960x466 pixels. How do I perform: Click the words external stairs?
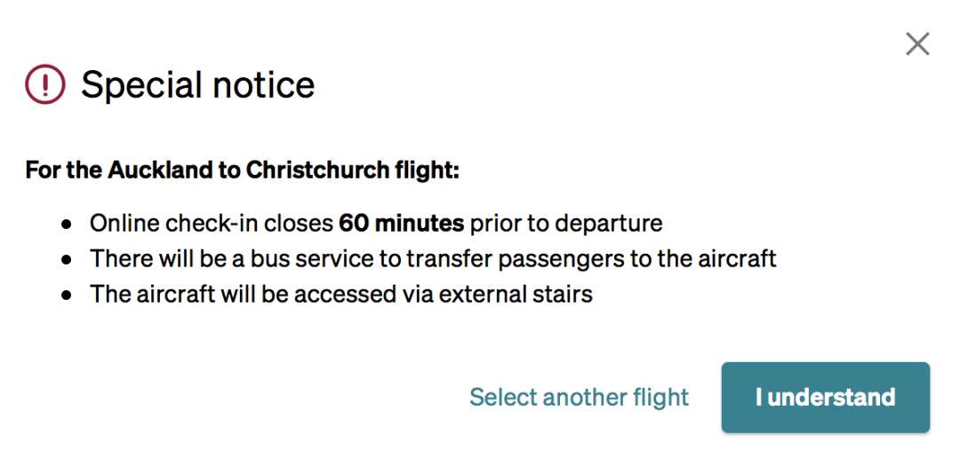pos(516,294)
